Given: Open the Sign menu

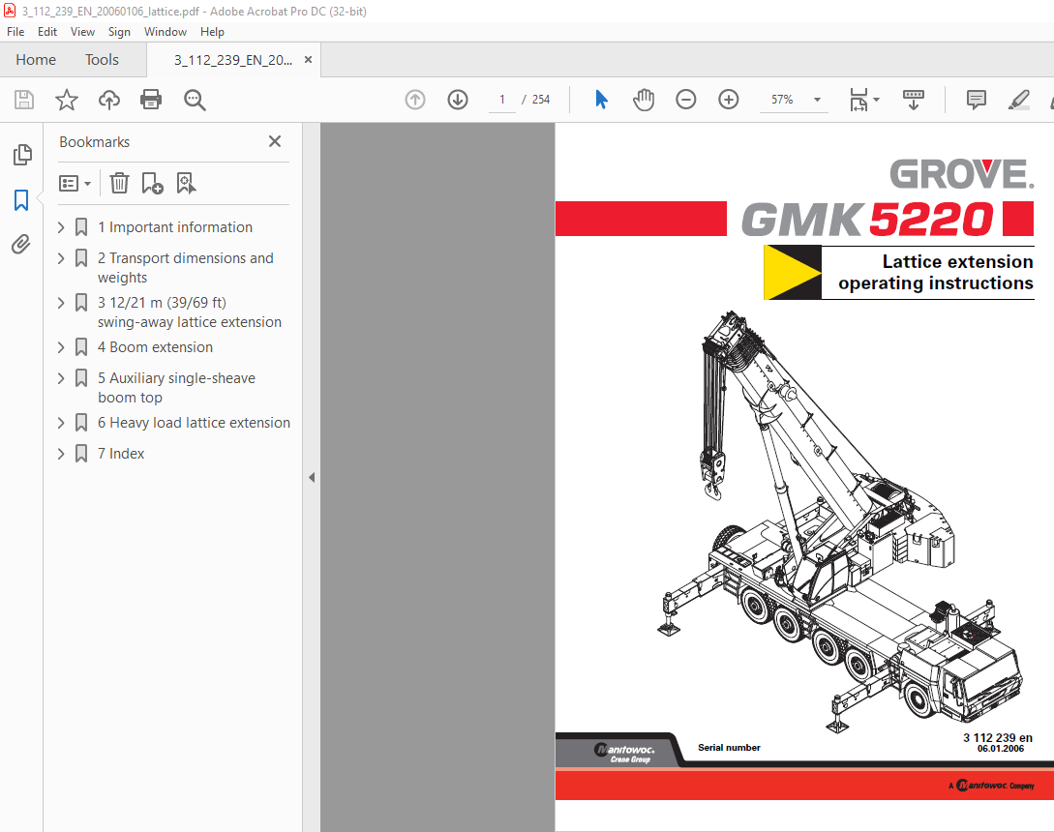Looking at the screenshot, I should coord(119,32).
